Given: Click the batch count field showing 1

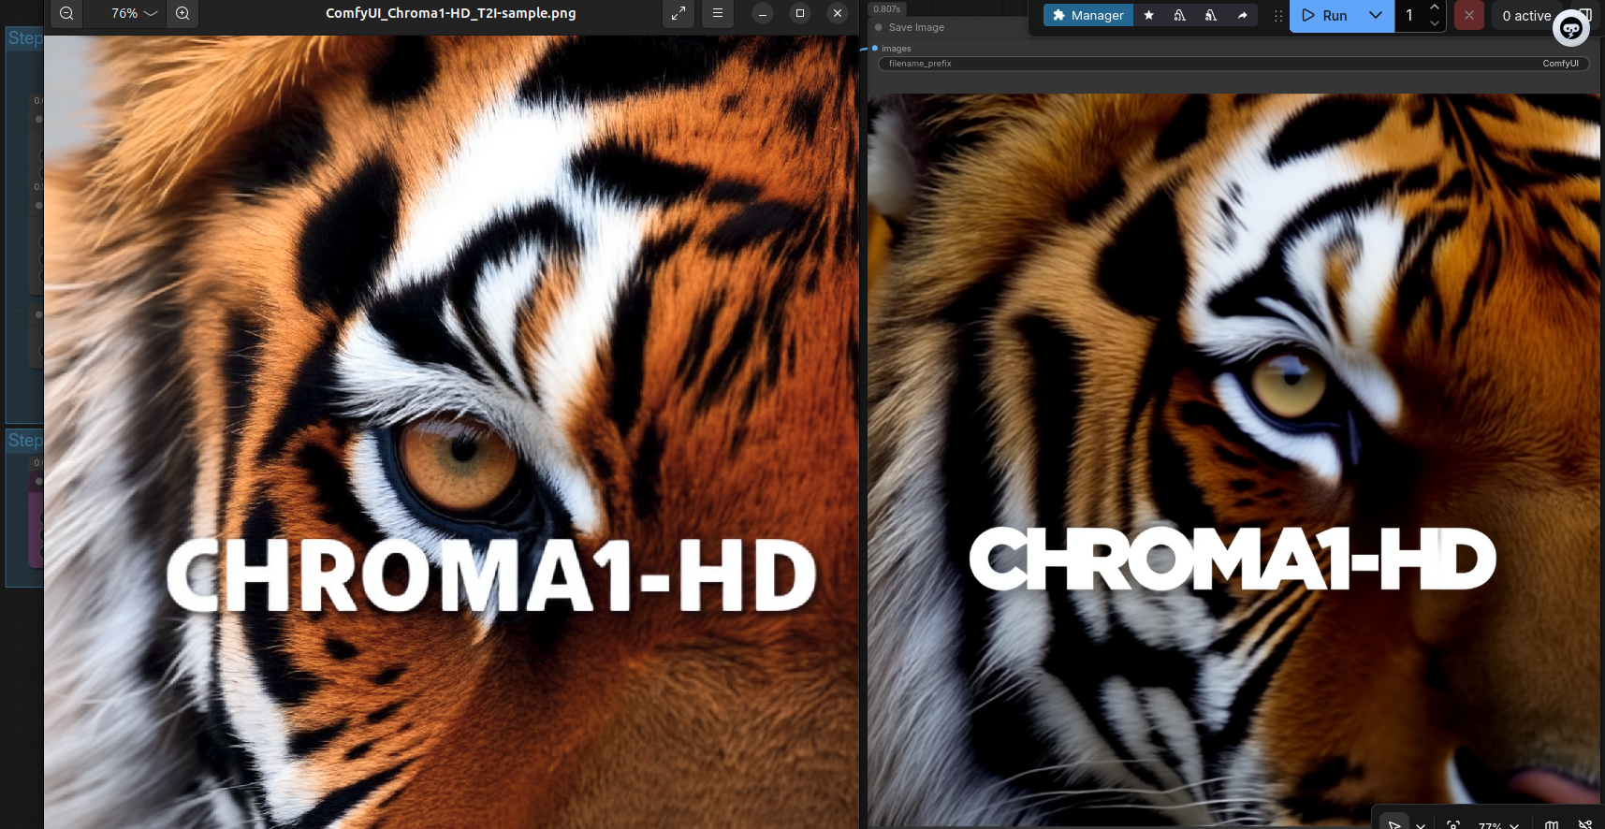Looking at the screenshot, I should click(1410, 16).
